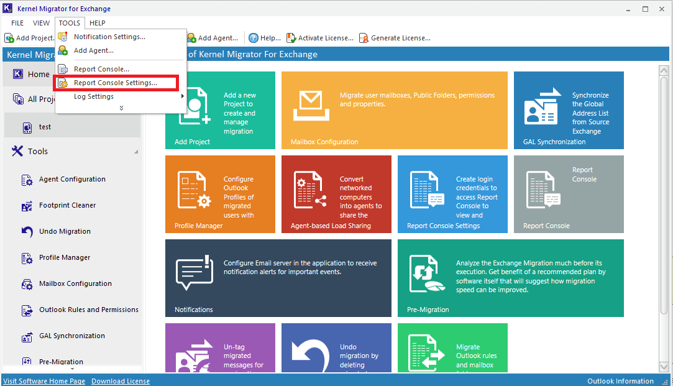Click Generate License toolbar button
The width and height of the screenshot is (673, 386).
tap(395, 38)
